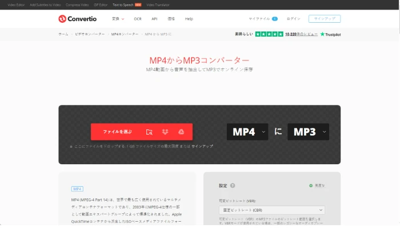
Task: Click the 高度な settings link
Action: [319, 185]
